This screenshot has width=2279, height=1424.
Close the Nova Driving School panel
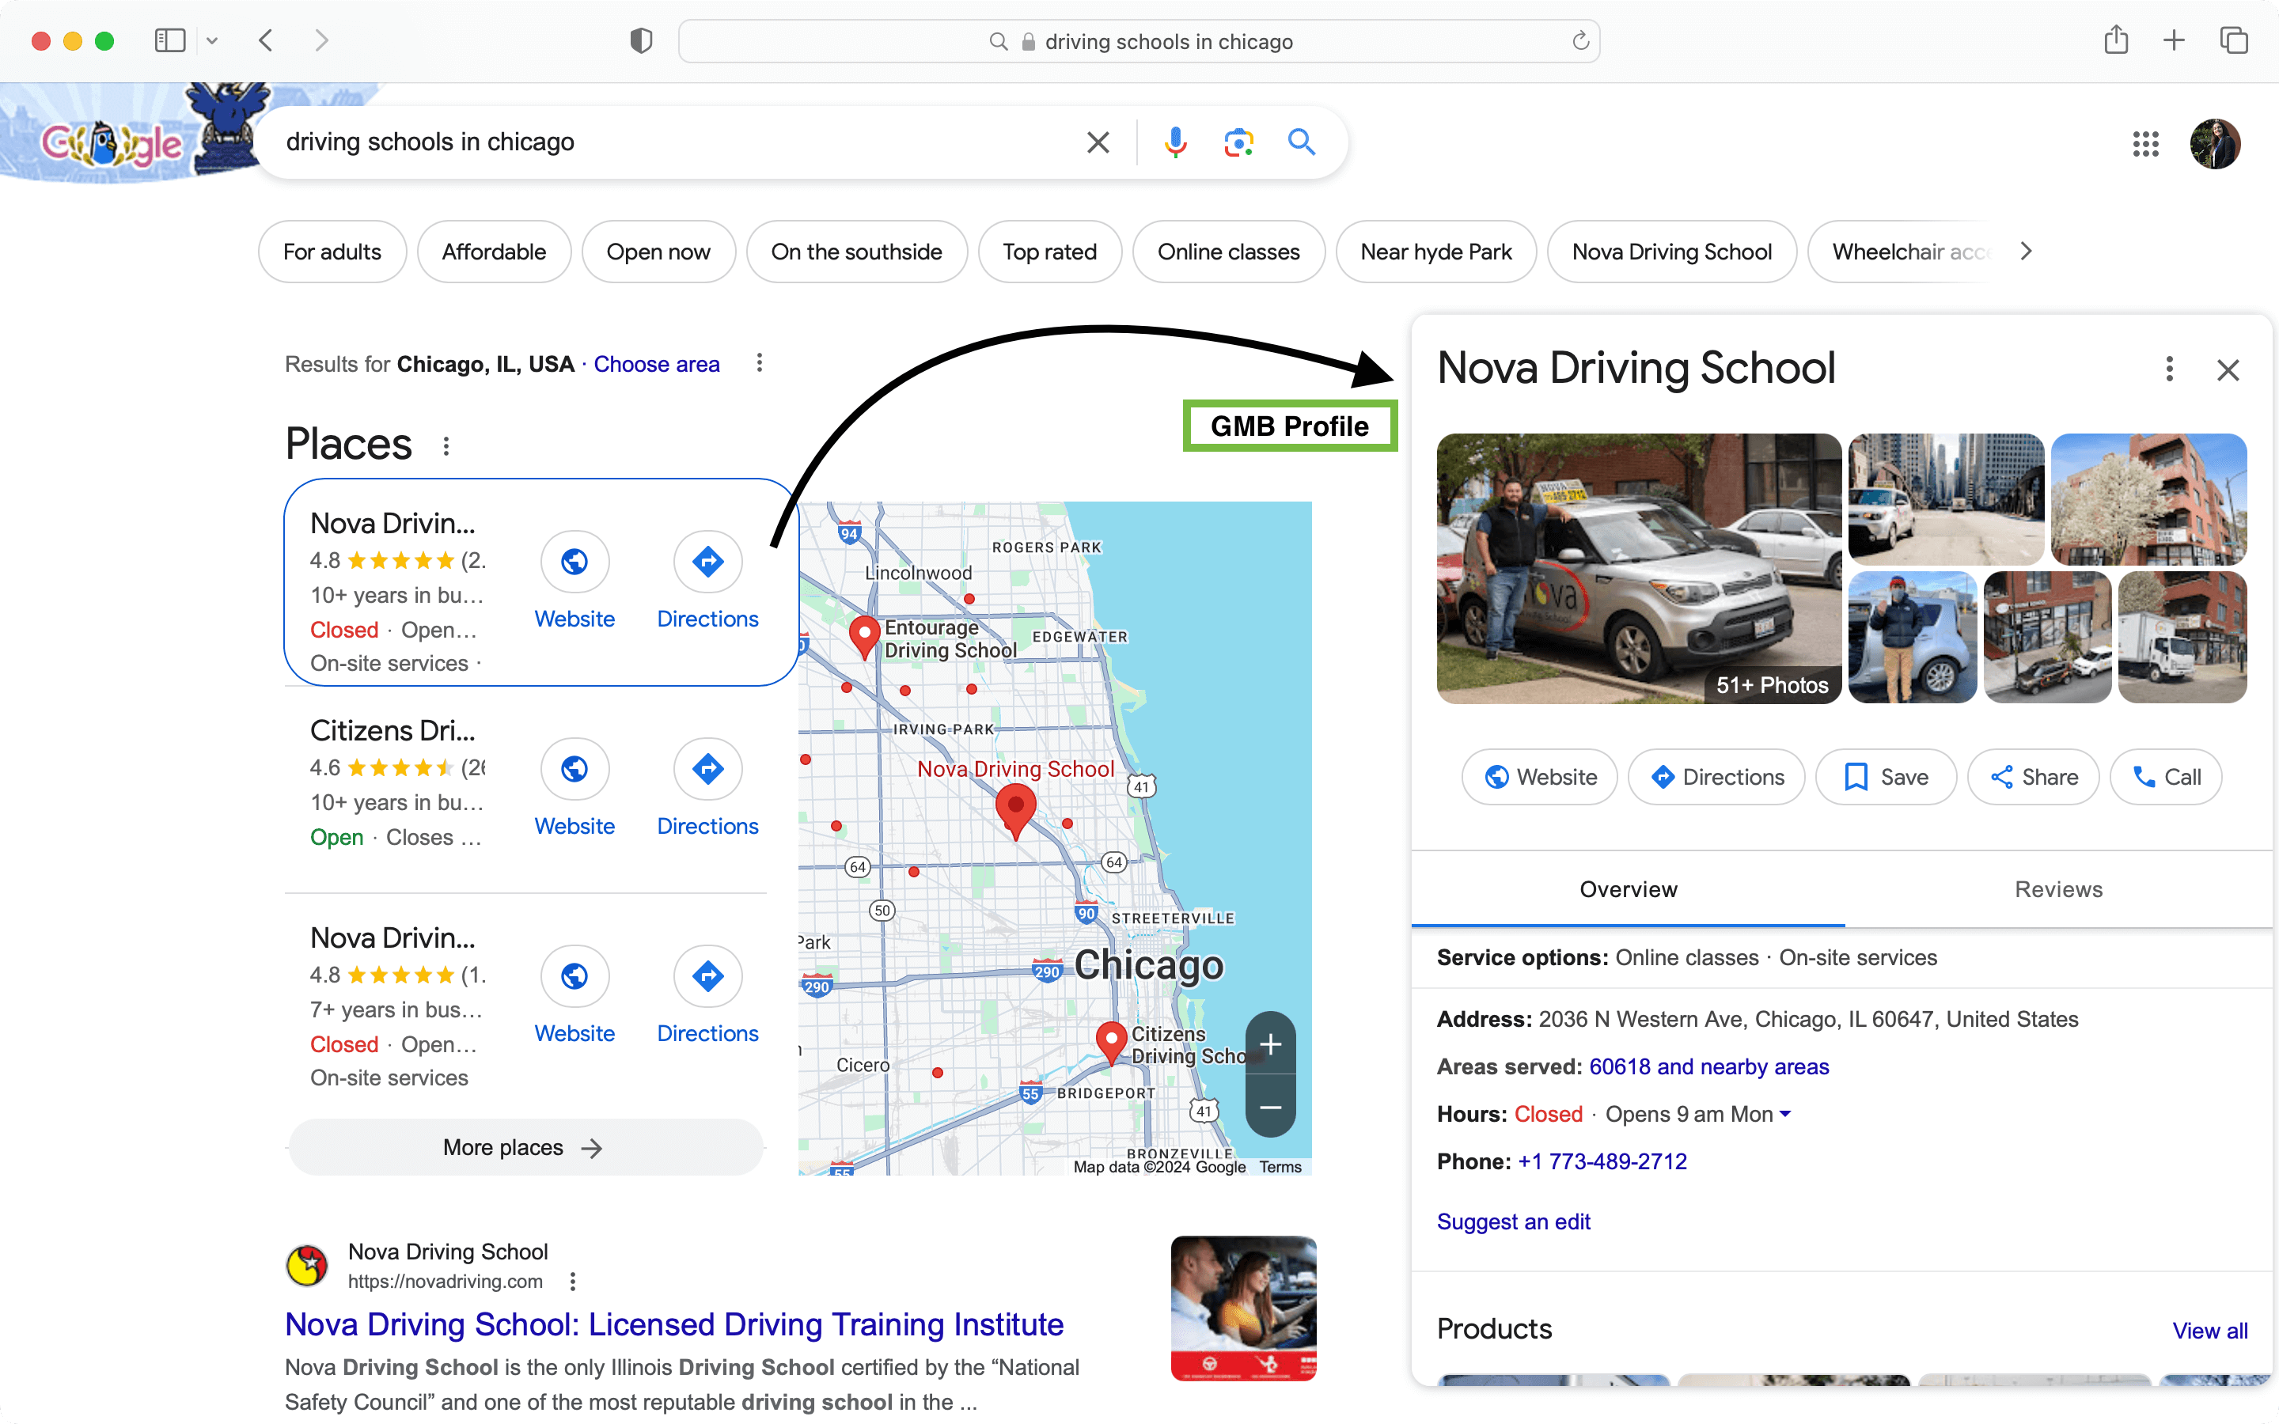click(x=2228, y=370)
